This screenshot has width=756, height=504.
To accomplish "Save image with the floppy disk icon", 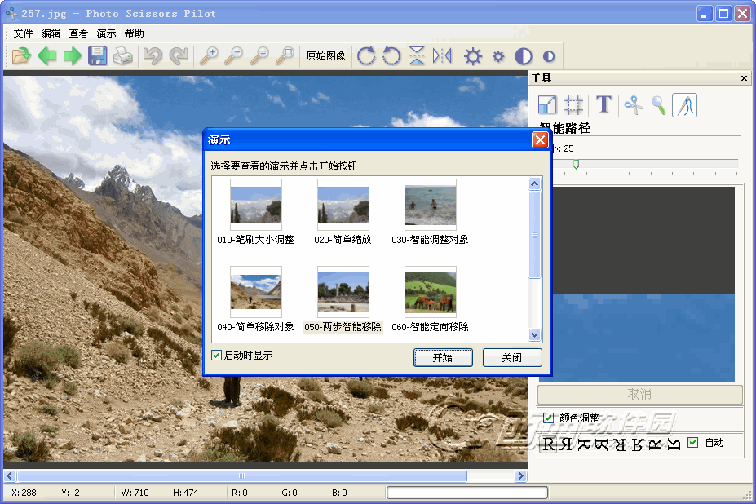I will point(97,56).
